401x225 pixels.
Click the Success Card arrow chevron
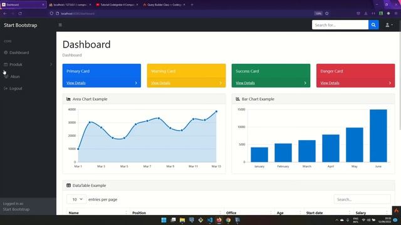point(305,83)
